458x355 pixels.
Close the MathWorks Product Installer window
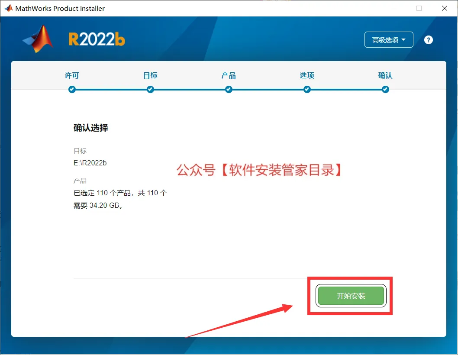pos(445,8)
